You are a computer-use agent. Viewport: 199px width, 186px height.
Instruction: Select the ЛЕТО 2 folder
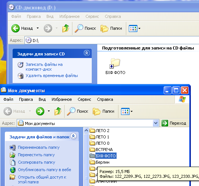99,131
